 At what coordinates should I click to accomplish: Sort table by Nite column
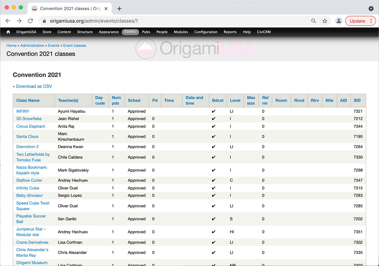(330, 101)
